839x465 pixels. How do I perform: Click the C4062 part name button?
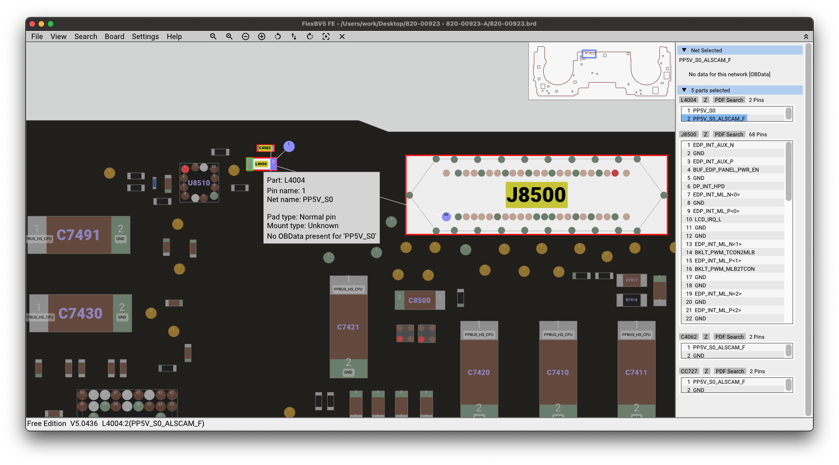click(x=689, y=336)
